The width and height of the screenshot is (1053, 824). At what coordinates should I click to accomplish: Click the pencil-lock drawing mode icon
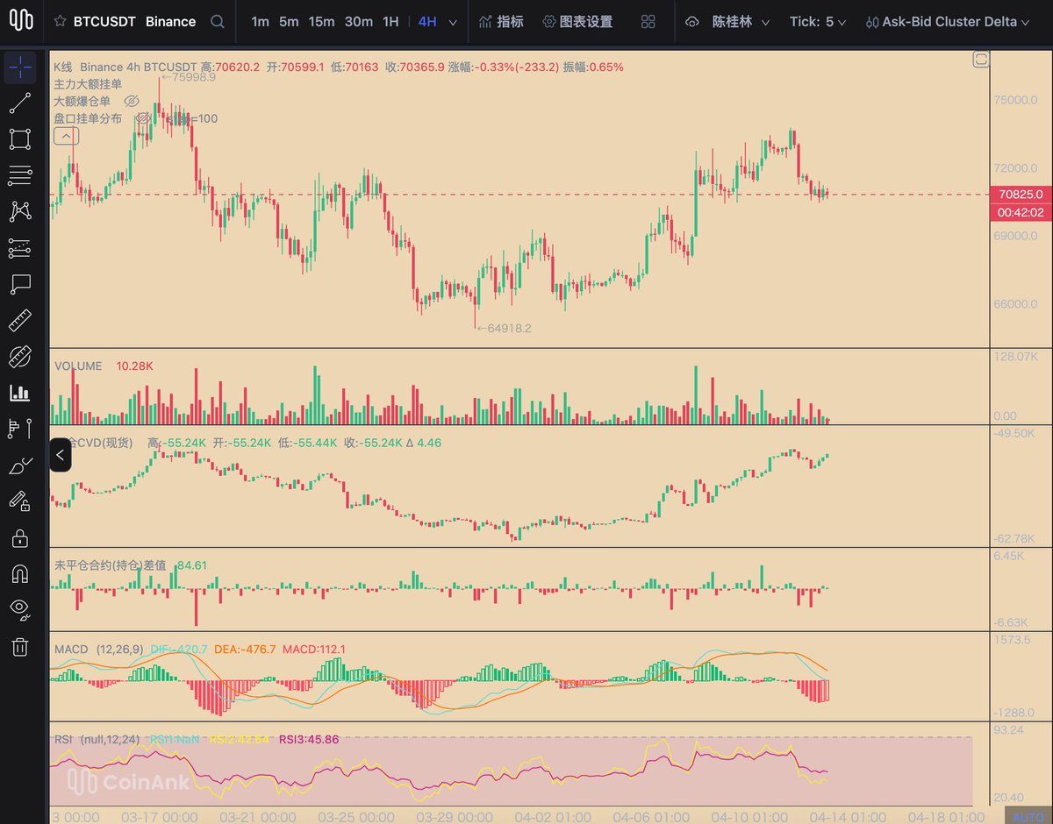click(19, 501)
